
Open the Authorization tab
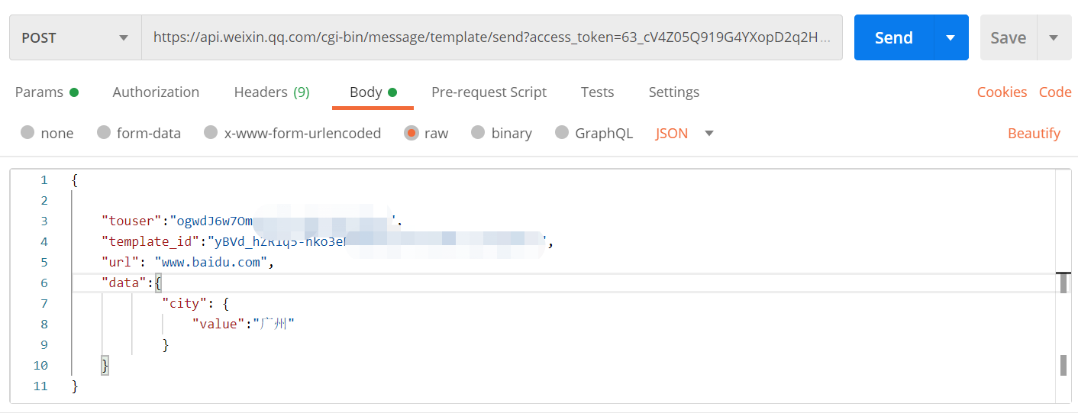[x=156, y=92]
